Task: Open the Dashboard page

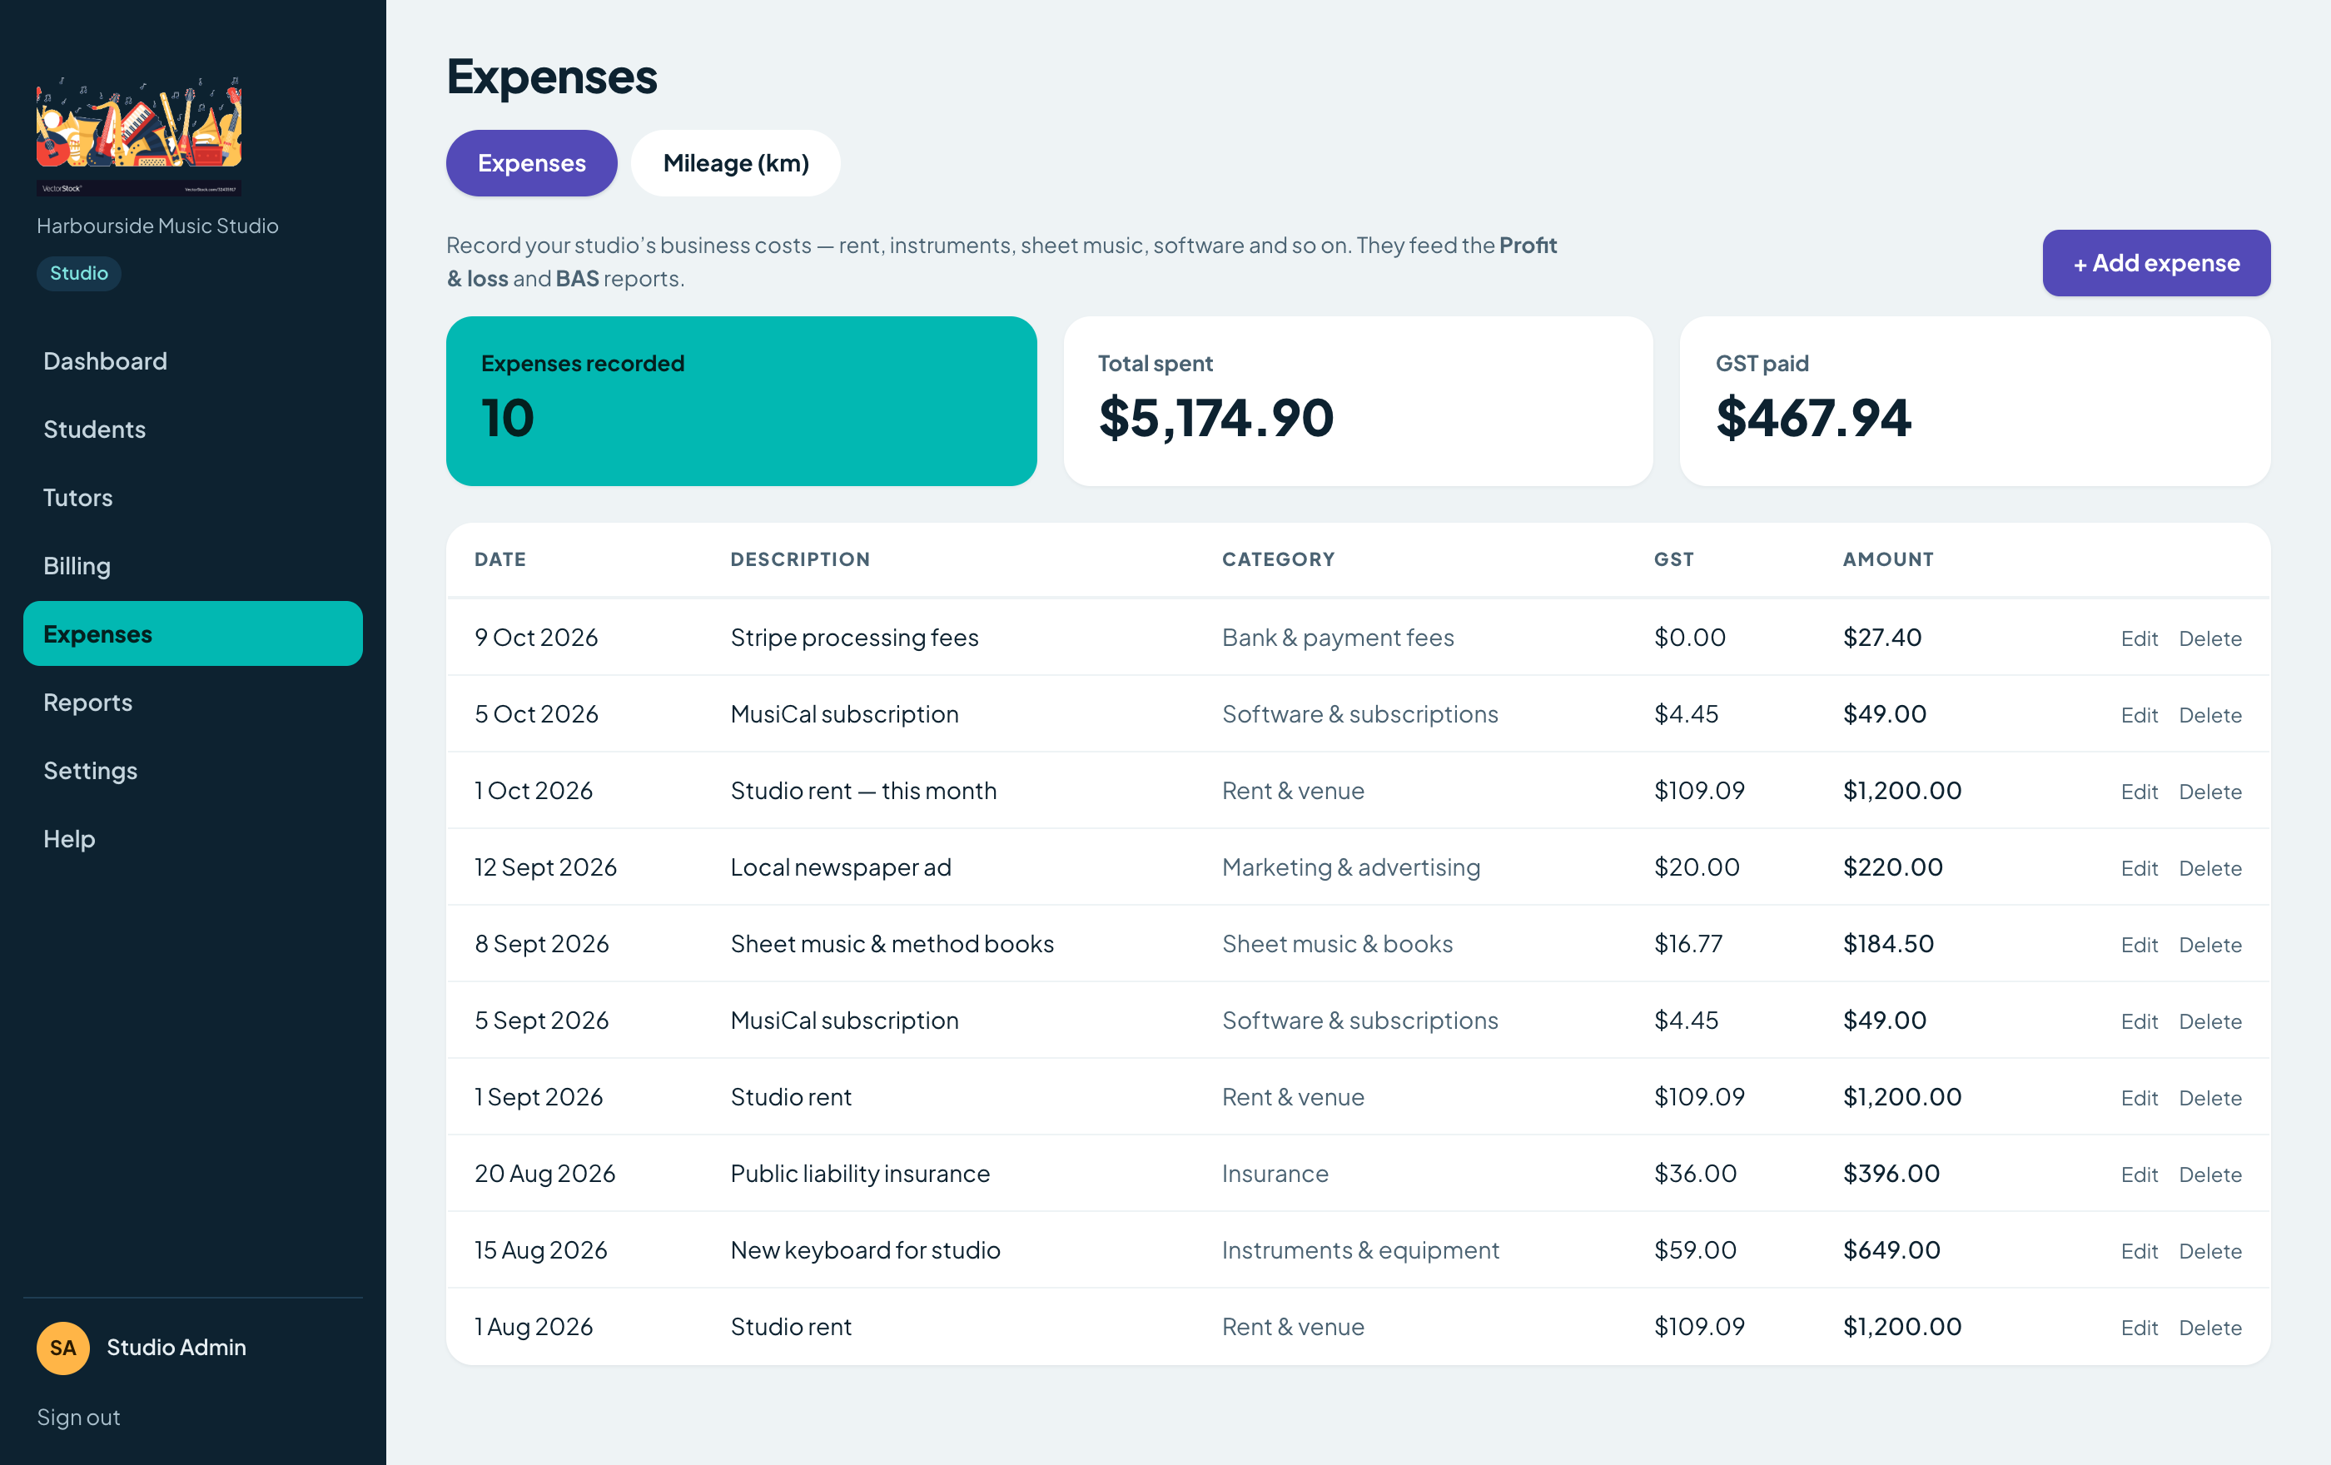Action: click(x=192, y=361)
